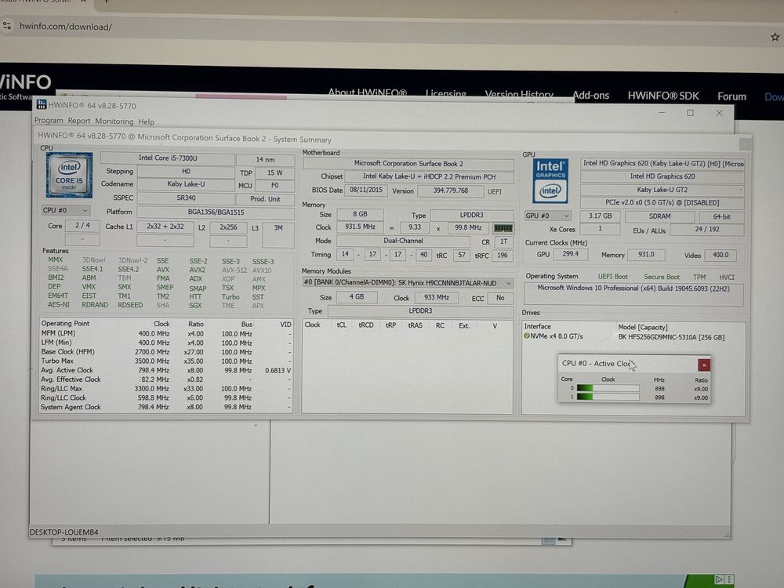Click the browser address bar URL
Image resolution: width=784 pixels, height=588 pixels.
66,27
